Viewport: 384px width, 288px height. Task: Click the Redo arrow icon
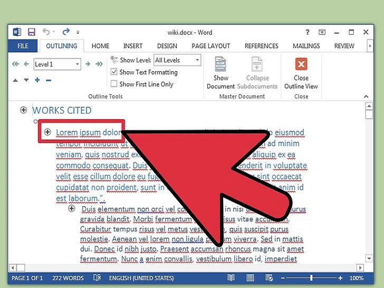pyautogui.click(x=66, y=32)
